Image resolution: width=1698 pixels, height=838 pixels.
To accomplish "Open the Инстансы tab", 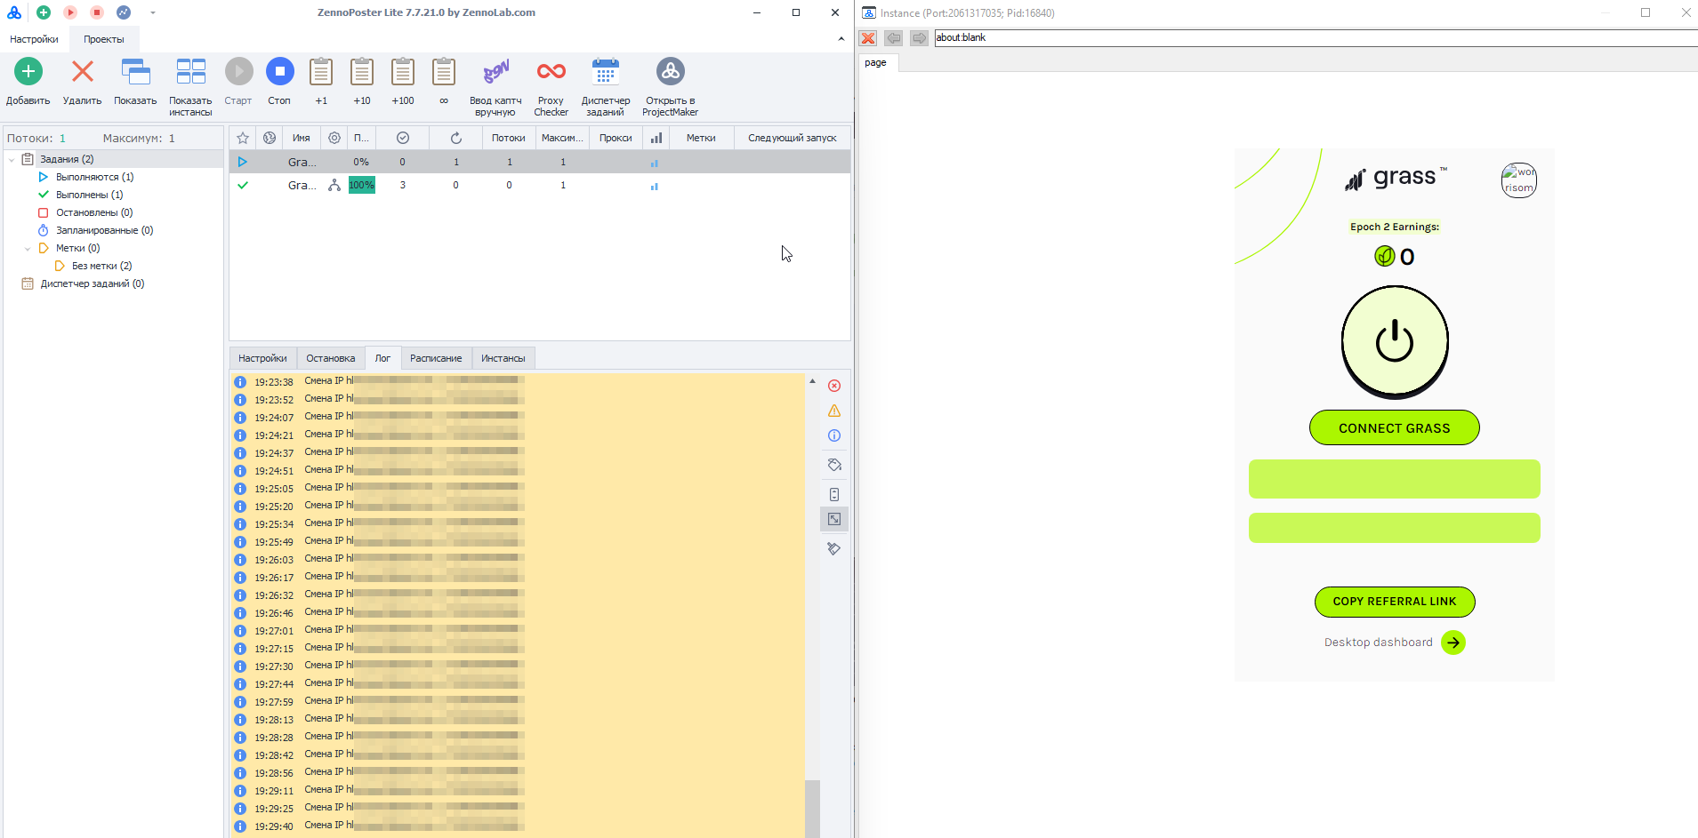I will pos(503,358).
